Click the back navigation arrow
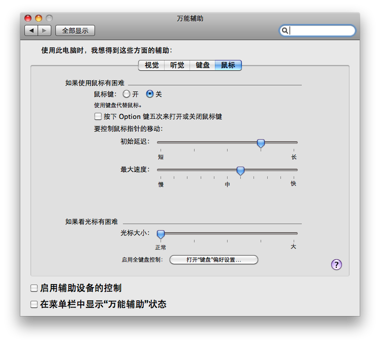380x344 pixels. pyautogui.click(x=31, y=30)
